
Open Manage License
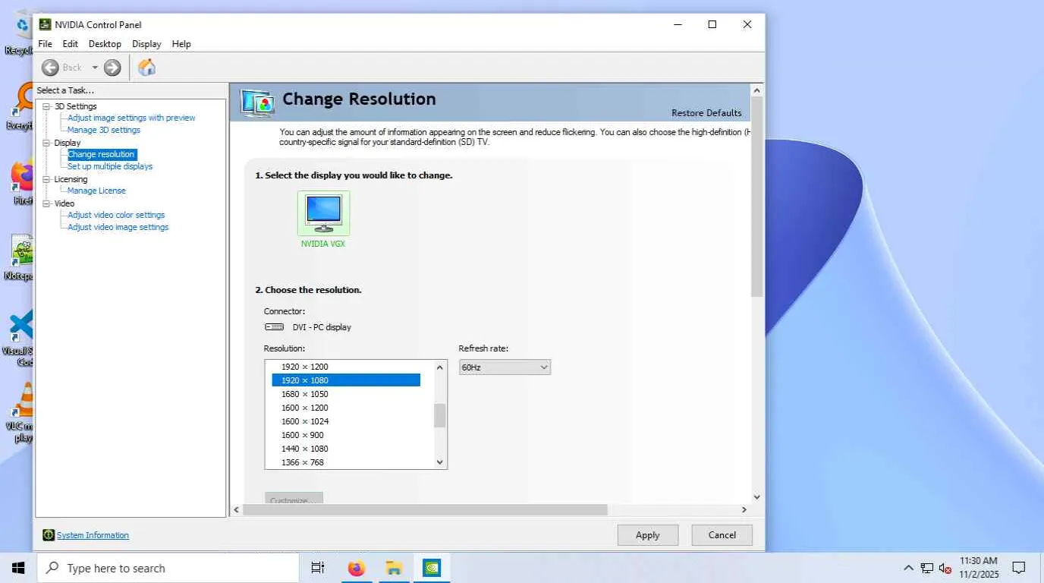[x=96, y=191]
